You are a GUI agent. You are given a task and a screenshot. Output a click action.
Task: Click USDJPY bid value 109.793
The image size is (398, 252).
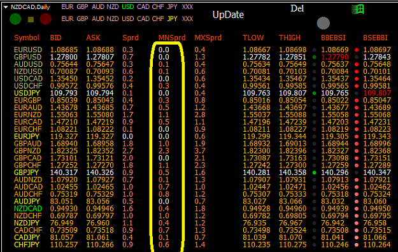click(x=64, y=93)
